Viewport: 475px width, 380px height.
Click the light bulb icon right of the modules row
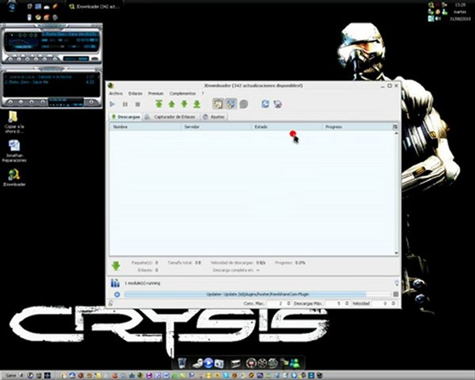[x=396, y=283]
